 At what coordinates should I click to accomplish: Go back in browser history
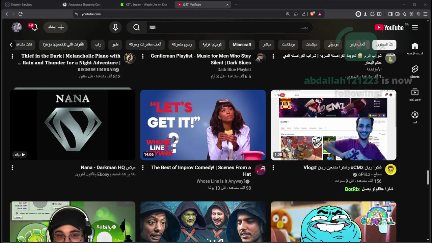point(6,14)
